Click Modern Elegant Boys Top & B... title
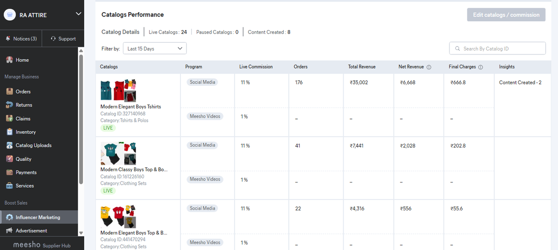Viewport: 558px width, 250px height. pos(134,233)
